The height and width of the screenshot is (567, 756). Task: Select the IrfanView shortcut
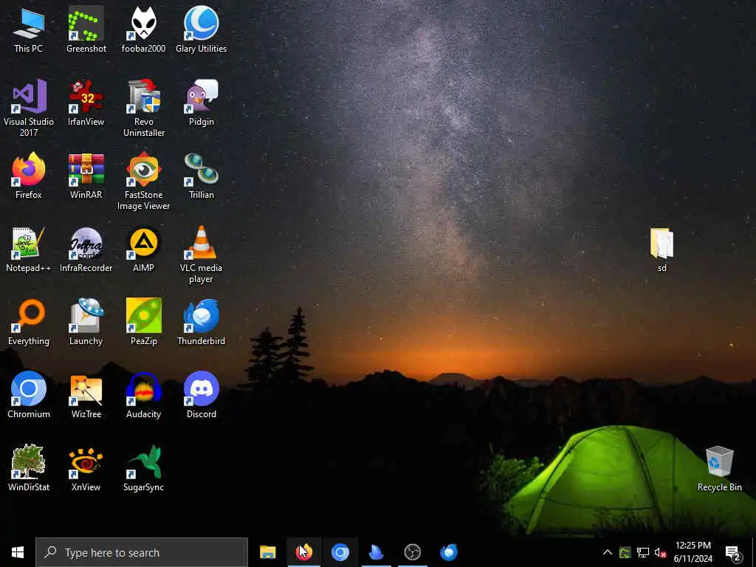point(86,102)
